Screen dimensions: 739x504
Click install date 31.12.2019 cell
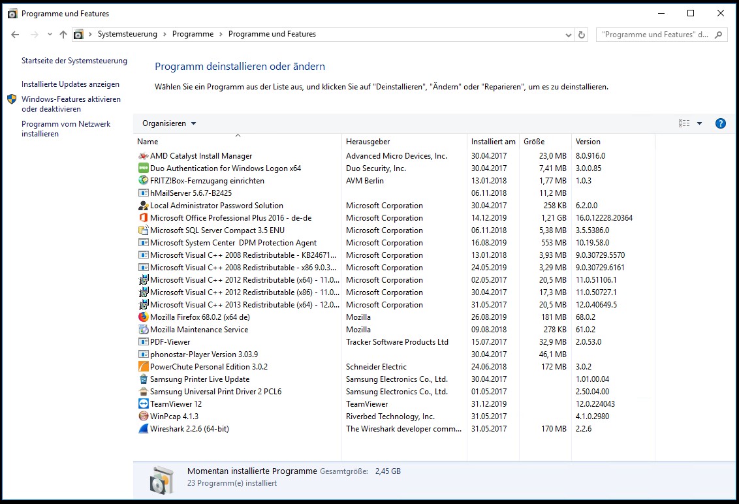coord(489,404)
